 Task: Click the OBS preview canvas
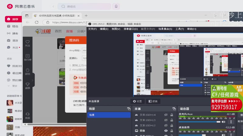pyautogui.click(x=188, y=64)
